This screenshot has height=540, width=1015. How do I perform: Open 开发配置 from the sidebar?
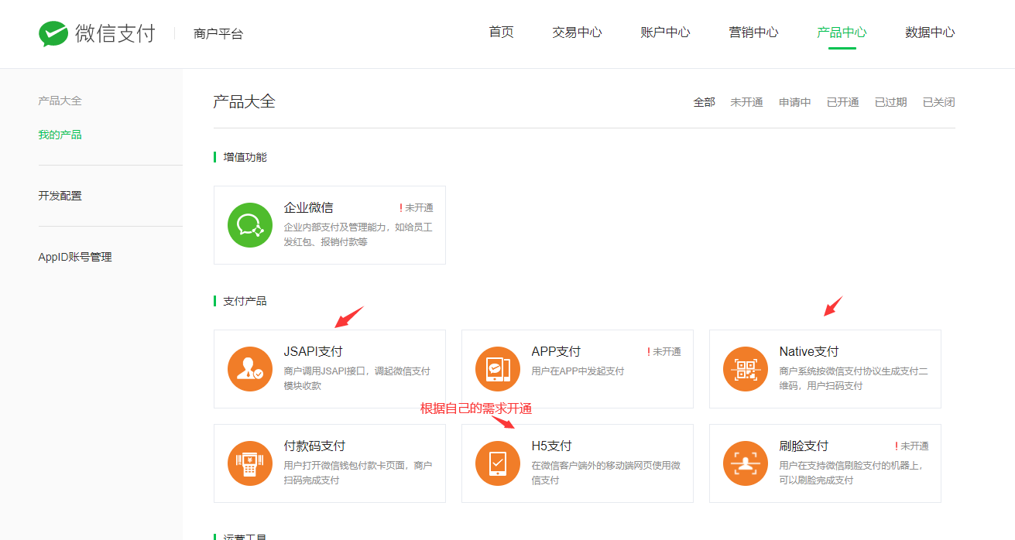pos(60,196)
